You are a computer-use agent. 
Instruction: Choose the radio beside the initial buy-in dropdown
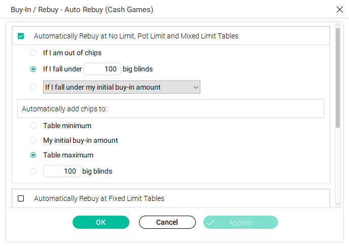coord(33,87)
